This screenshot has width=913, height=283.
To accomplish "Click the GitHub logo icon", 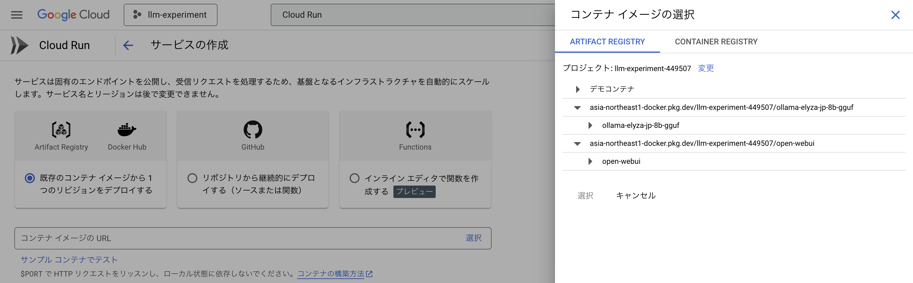I will coord(253,129).
